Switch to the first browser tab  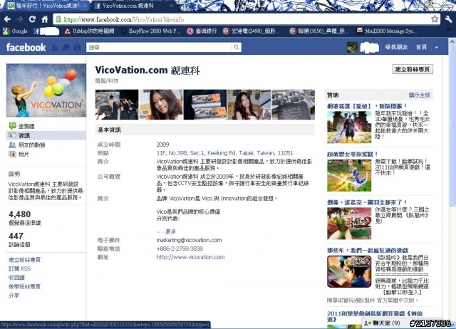(x=46, y=6)
